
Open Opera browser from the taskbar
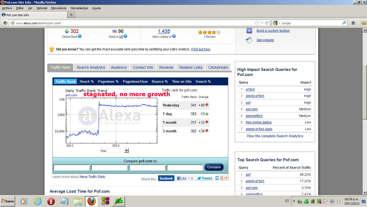51,201
